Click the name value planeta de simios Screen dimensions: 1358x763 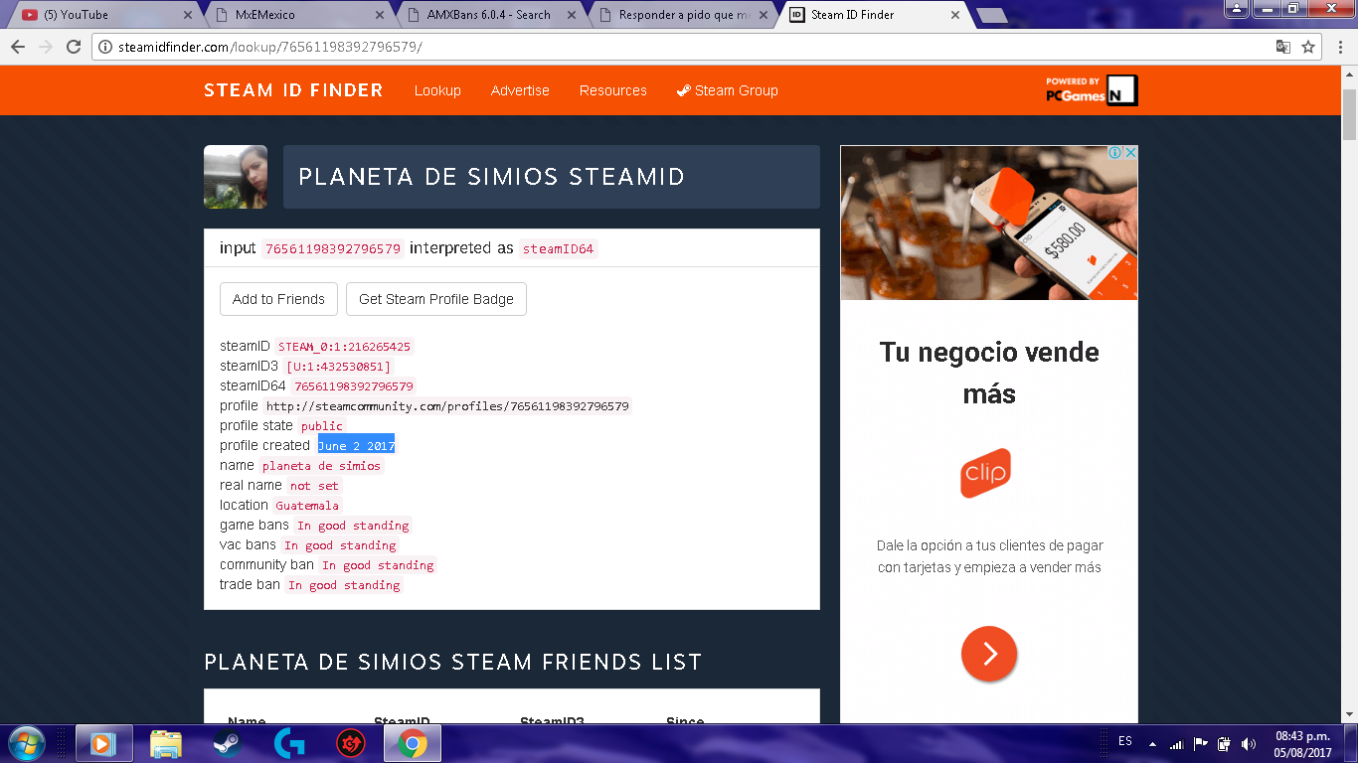[321, 466]
